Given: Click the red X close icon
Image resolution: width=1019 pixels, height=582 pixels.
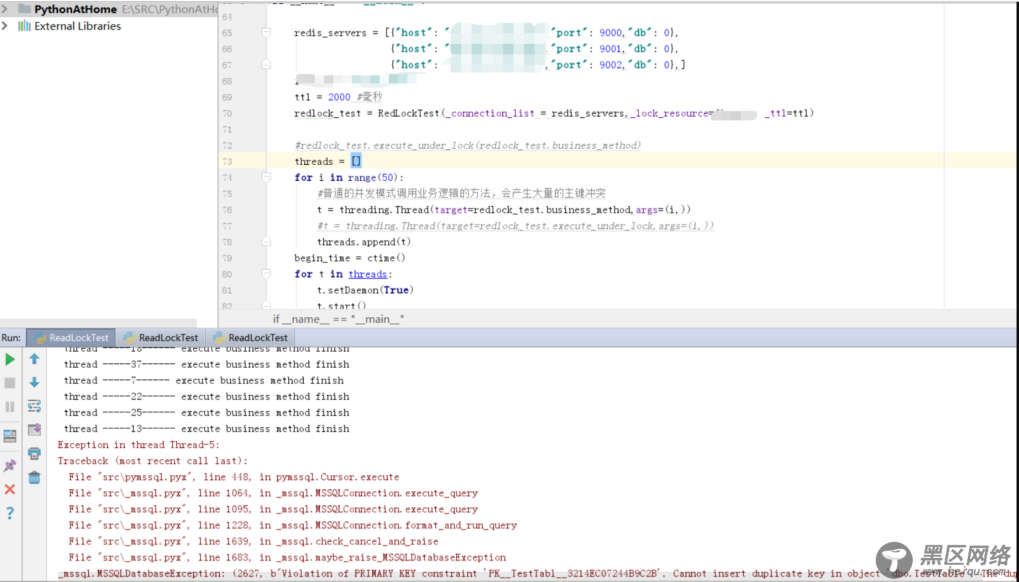Looking at the screenshot, I should click(x=10, y=489).
